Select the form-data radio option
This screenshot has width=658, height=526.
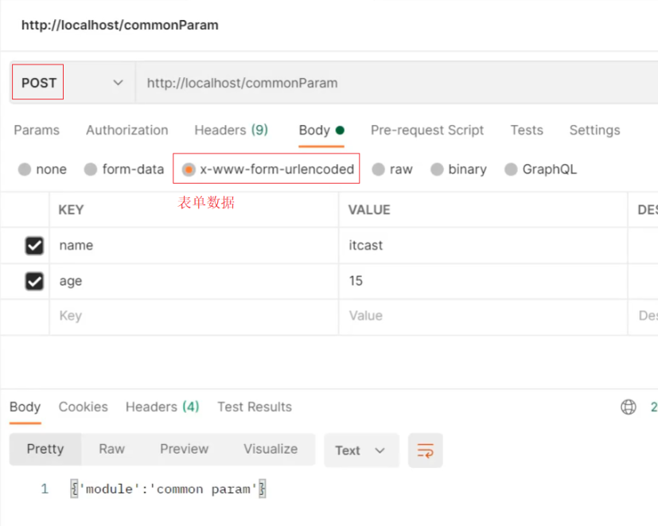[x=91, y=169]
